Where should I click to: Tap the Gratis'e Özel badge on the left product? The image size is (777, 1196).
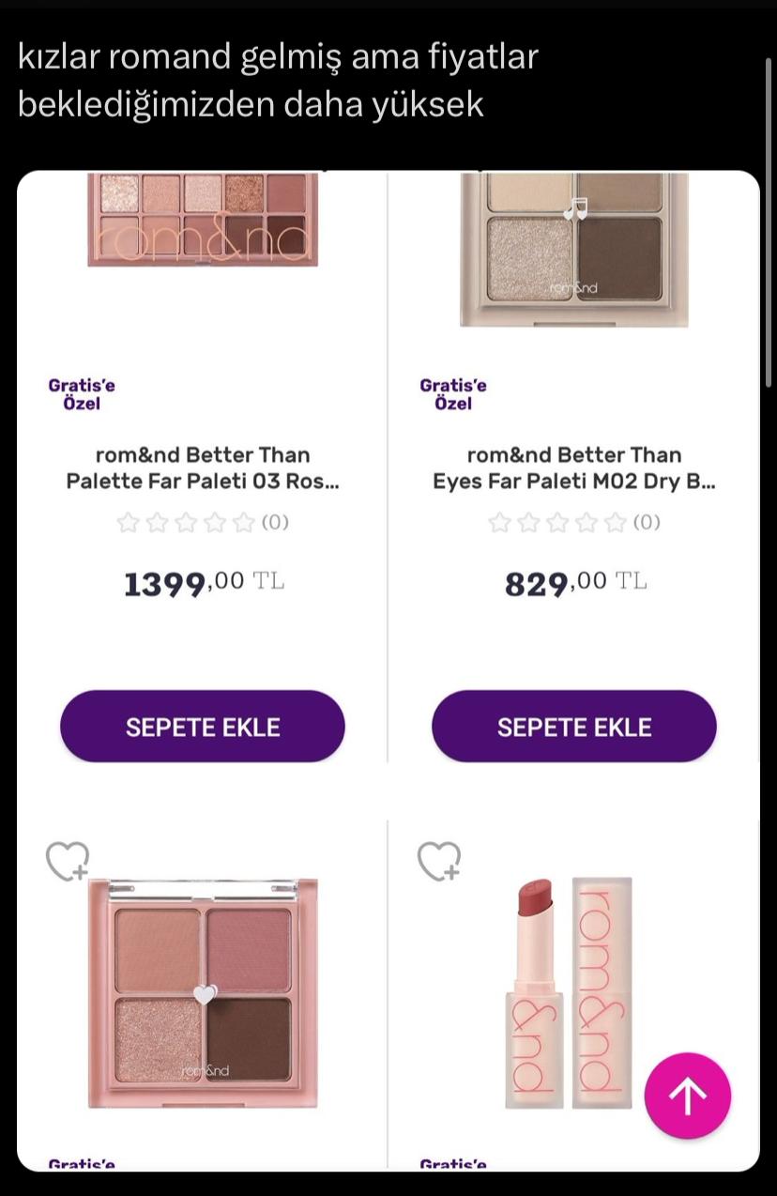click(x=82, y=394)
